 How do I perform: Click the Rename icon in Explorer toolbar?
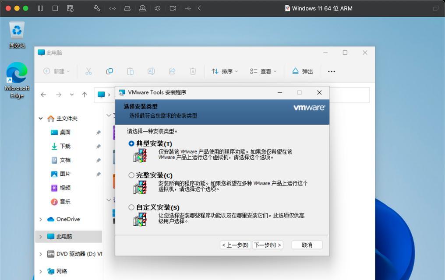click(151, 71)
